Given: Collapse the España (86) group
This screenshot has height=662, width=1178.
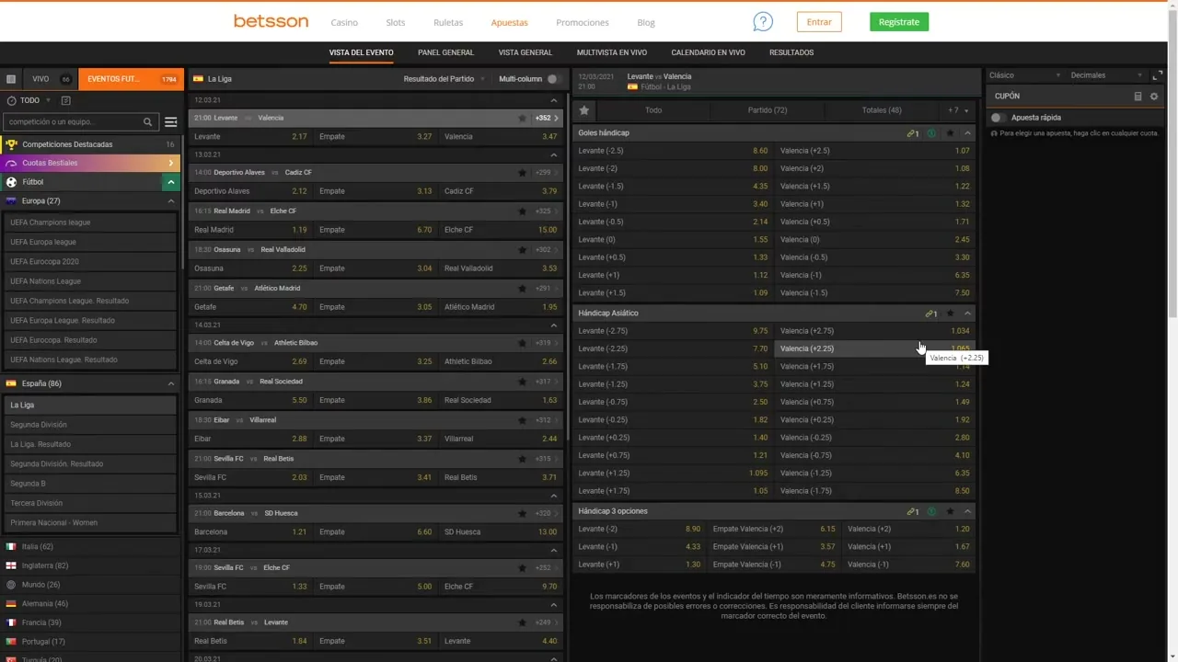Looking at the screenshot, I should [x=171, y=383].
